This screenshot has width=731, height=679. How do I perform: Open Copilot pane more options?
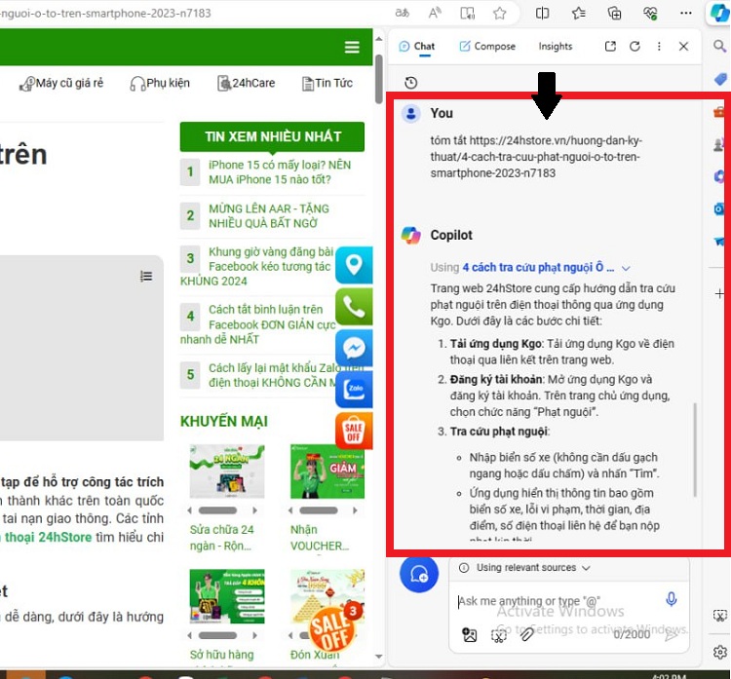659,46
